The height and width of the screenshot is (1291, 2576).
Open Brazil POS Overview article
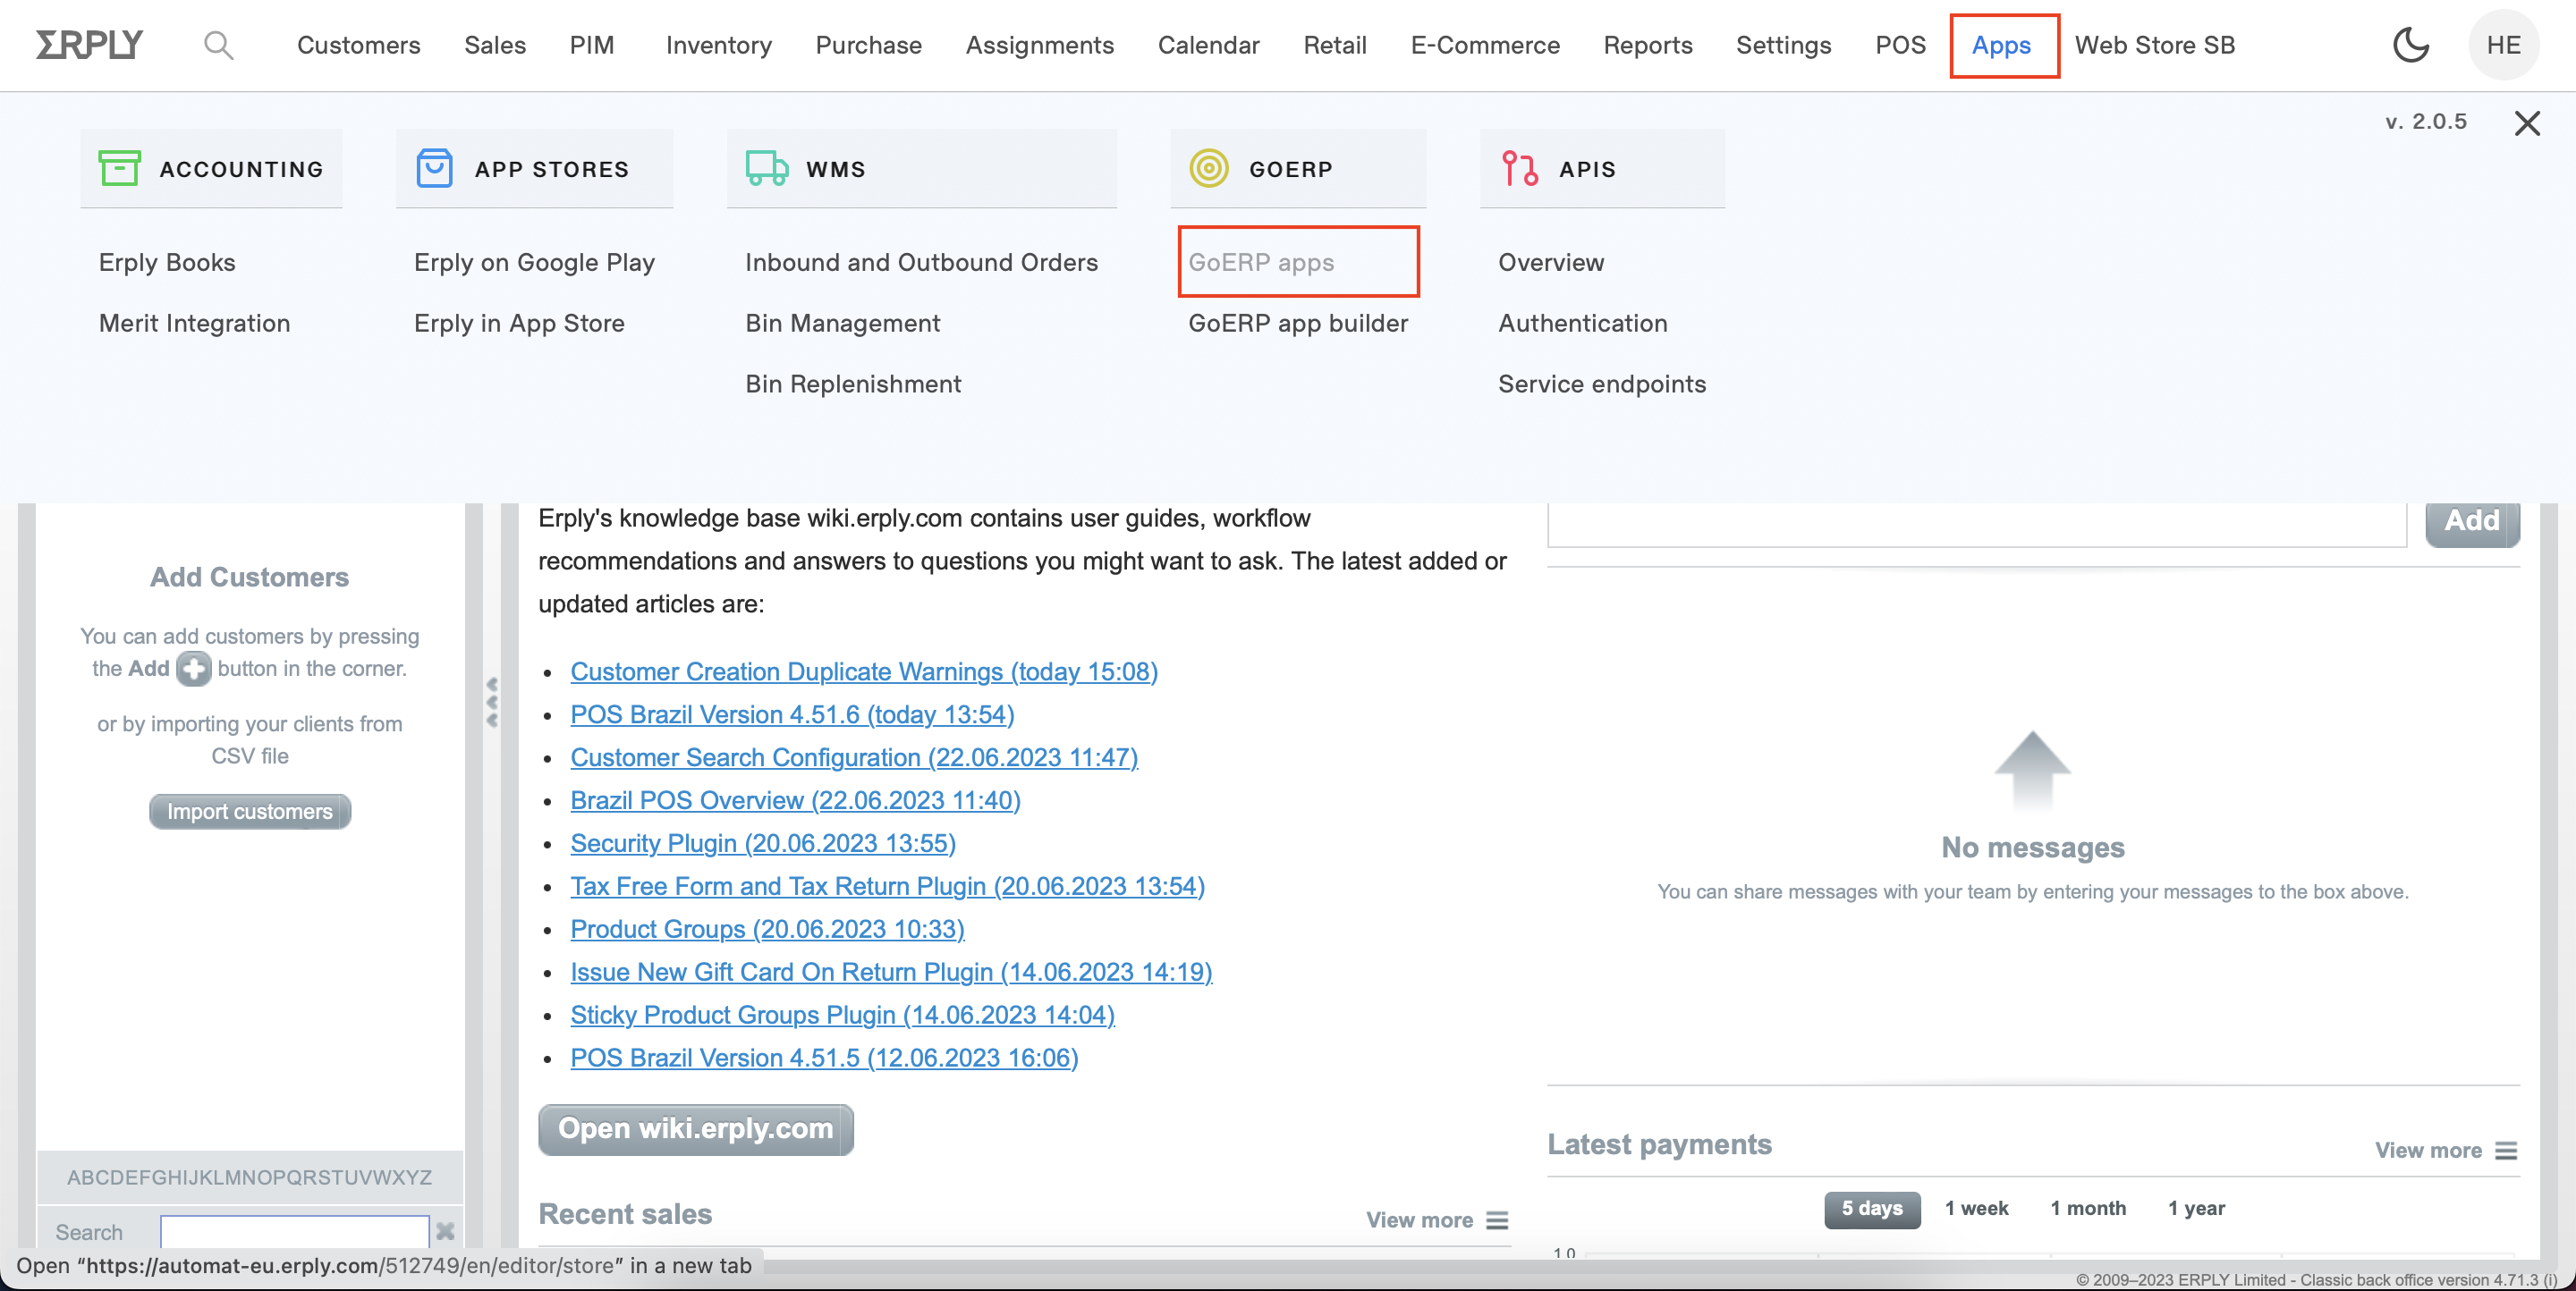click(x=794, y=800)
